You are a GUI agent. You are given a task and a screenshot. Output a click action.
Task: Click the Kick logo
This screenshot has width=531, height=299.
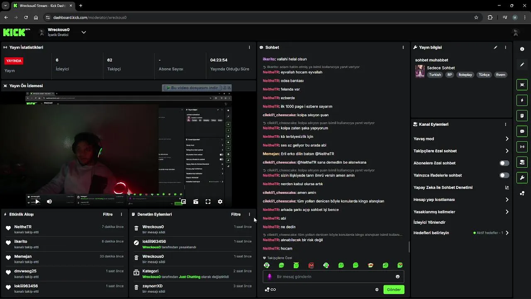point(17,32)
